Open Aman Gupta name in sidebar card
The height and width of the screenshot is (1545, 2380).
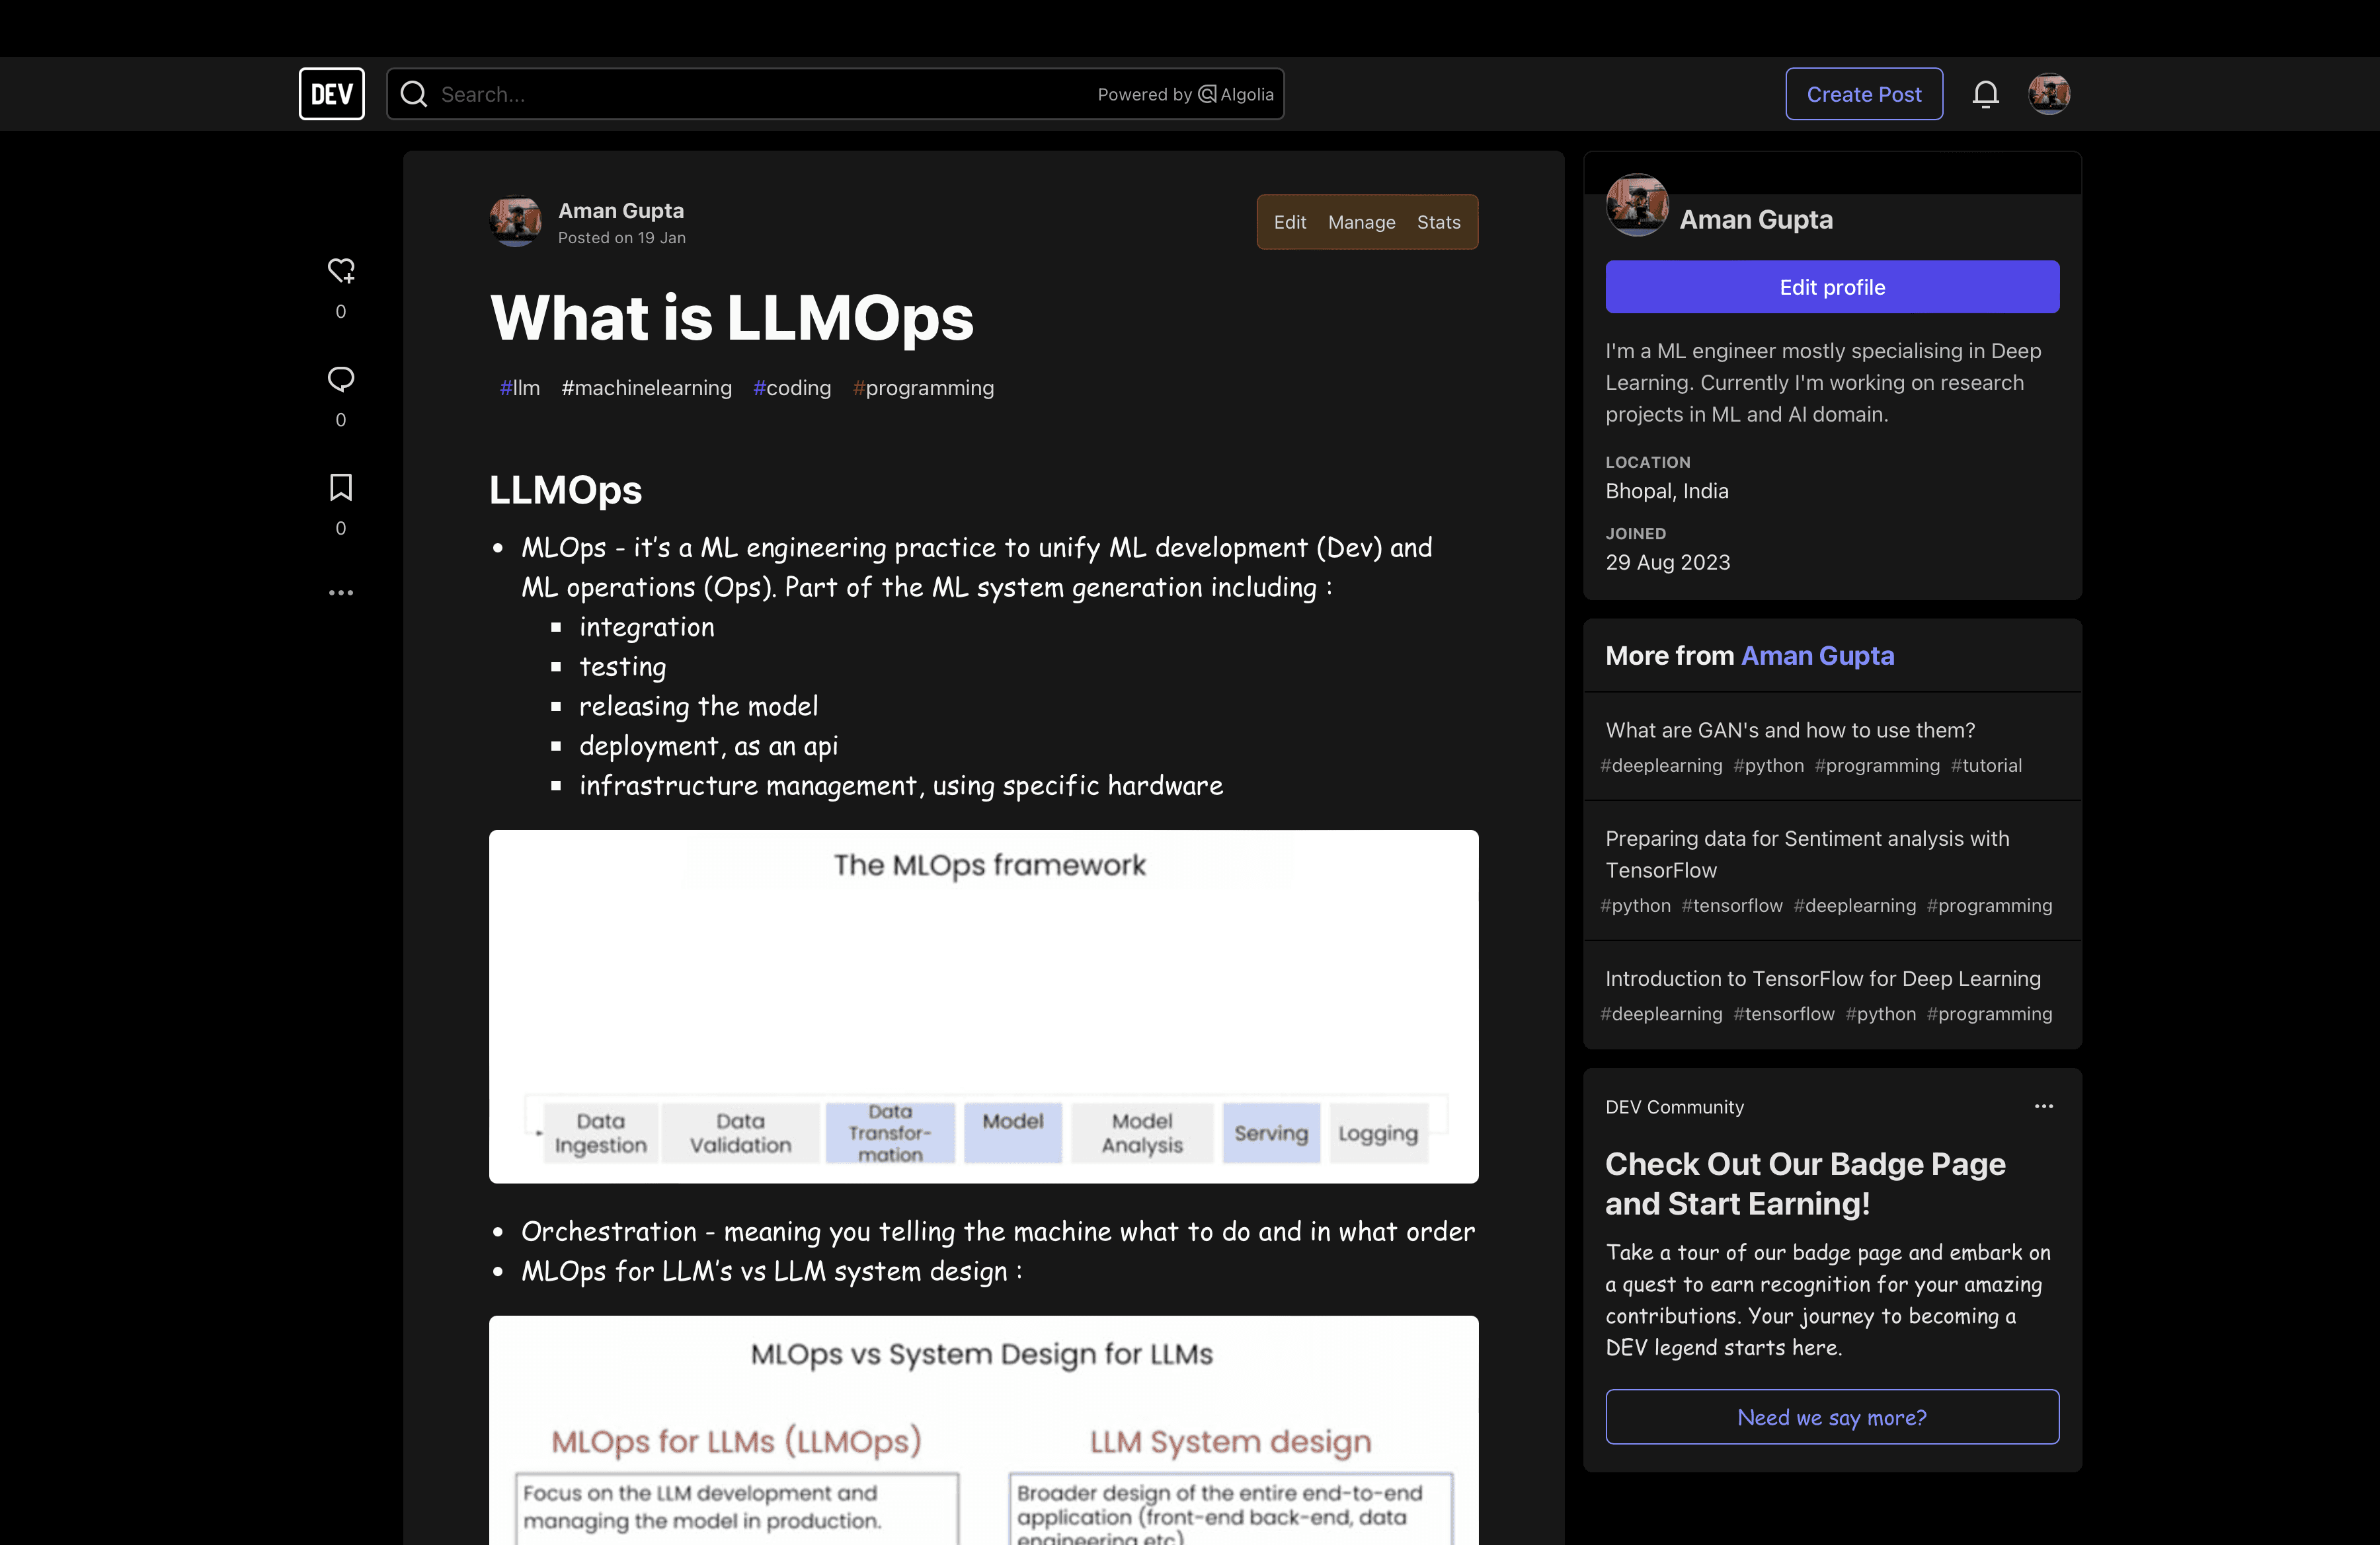(x=1756, y=220)
